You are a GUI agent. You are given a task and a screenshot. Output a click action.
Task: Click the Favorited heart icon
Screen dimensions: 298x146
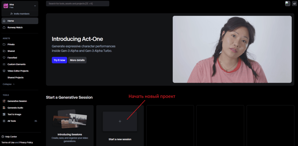4,58
